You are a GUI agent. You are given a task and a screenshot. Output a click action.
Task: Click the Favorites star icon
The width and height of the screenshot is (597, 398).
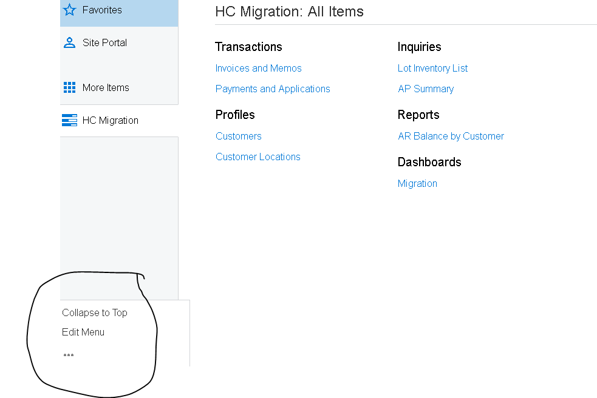(69, 10)
